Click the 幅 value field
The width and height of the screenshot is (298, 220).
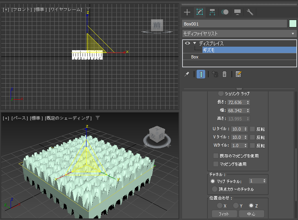(x=236, y=111)
